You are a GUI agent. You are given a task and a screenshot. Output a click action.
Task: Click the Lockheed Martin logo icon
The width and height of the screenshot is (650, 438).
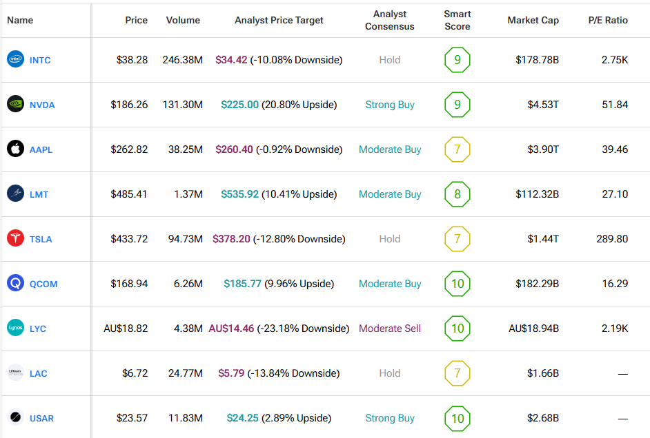click(15, 194)
